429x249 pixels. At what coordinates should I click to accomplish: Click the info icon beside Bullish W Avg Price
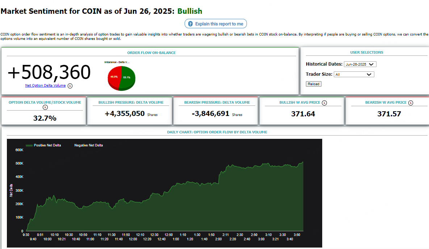[324, 103]
